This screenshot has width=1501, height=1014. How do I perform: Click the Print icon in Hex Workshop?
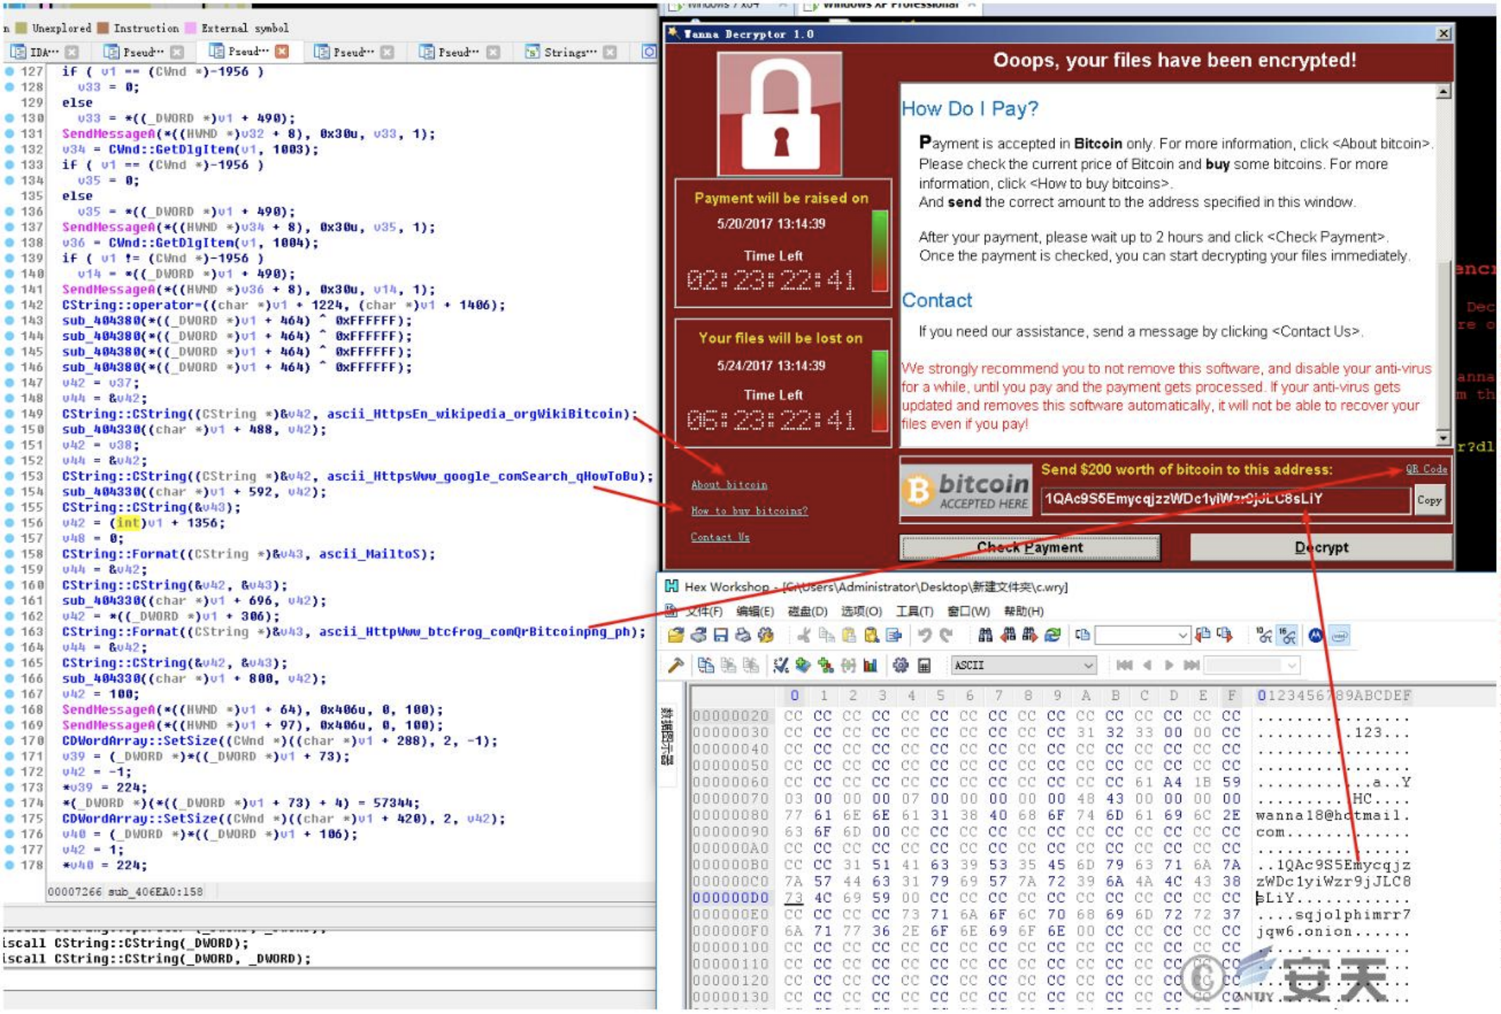click(x=743, y=636)
